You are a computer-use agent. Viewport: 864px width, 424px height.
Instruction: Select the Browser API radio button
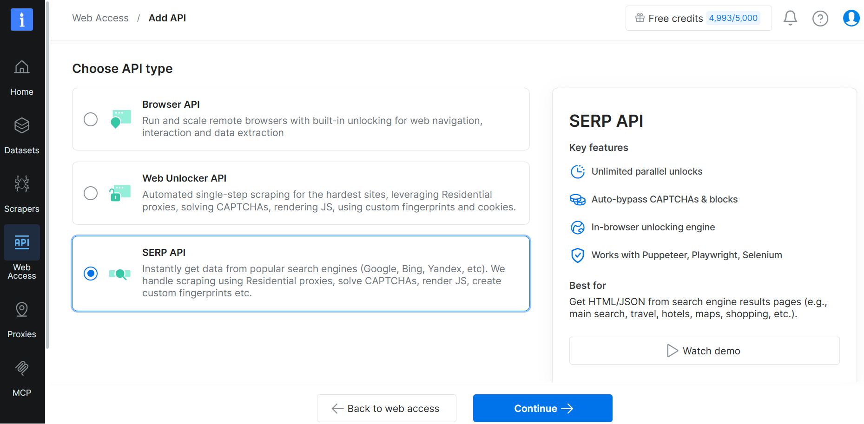coord(91,119)
